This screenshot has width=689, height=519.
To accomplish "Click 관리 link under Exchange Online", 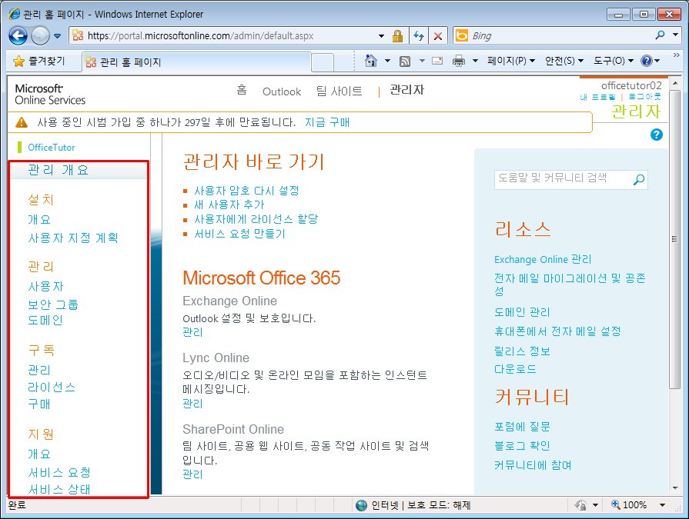I will pos(193,332).
